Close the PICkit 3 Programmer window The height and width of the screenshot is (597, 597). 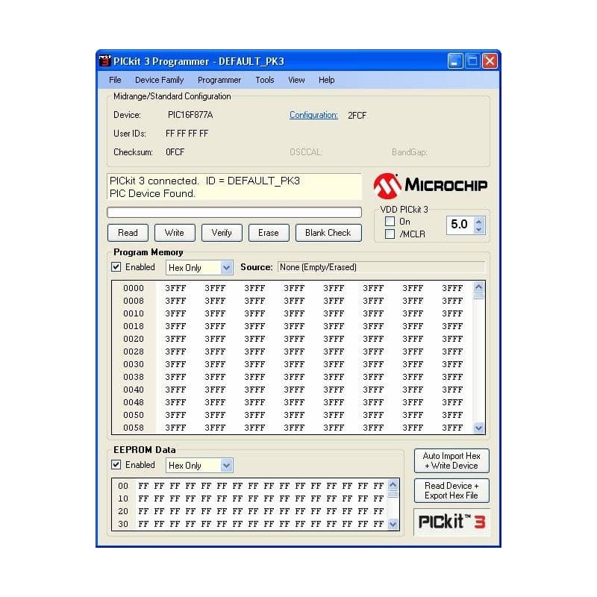point(490,61)
